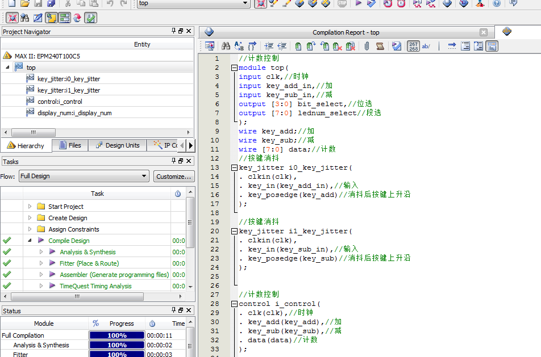This screenshot has height=357, width=541.
Task: Increase indent in the editor toolbar
Action: click(x=269, y=46)
